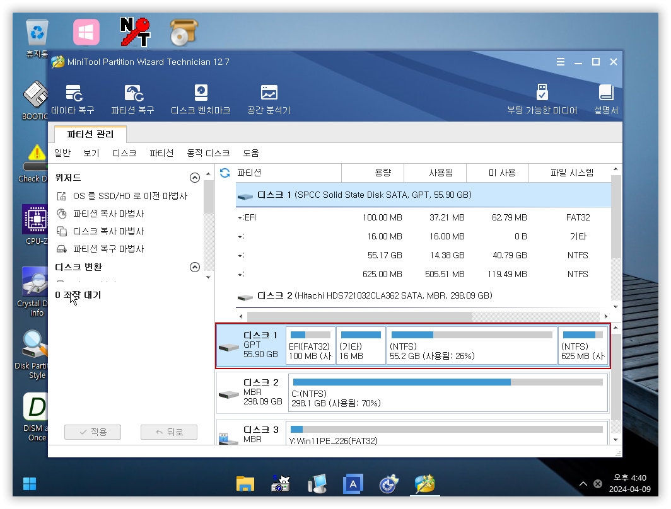Click the Windows Start button
671x509 pixels.
point(30,484)
